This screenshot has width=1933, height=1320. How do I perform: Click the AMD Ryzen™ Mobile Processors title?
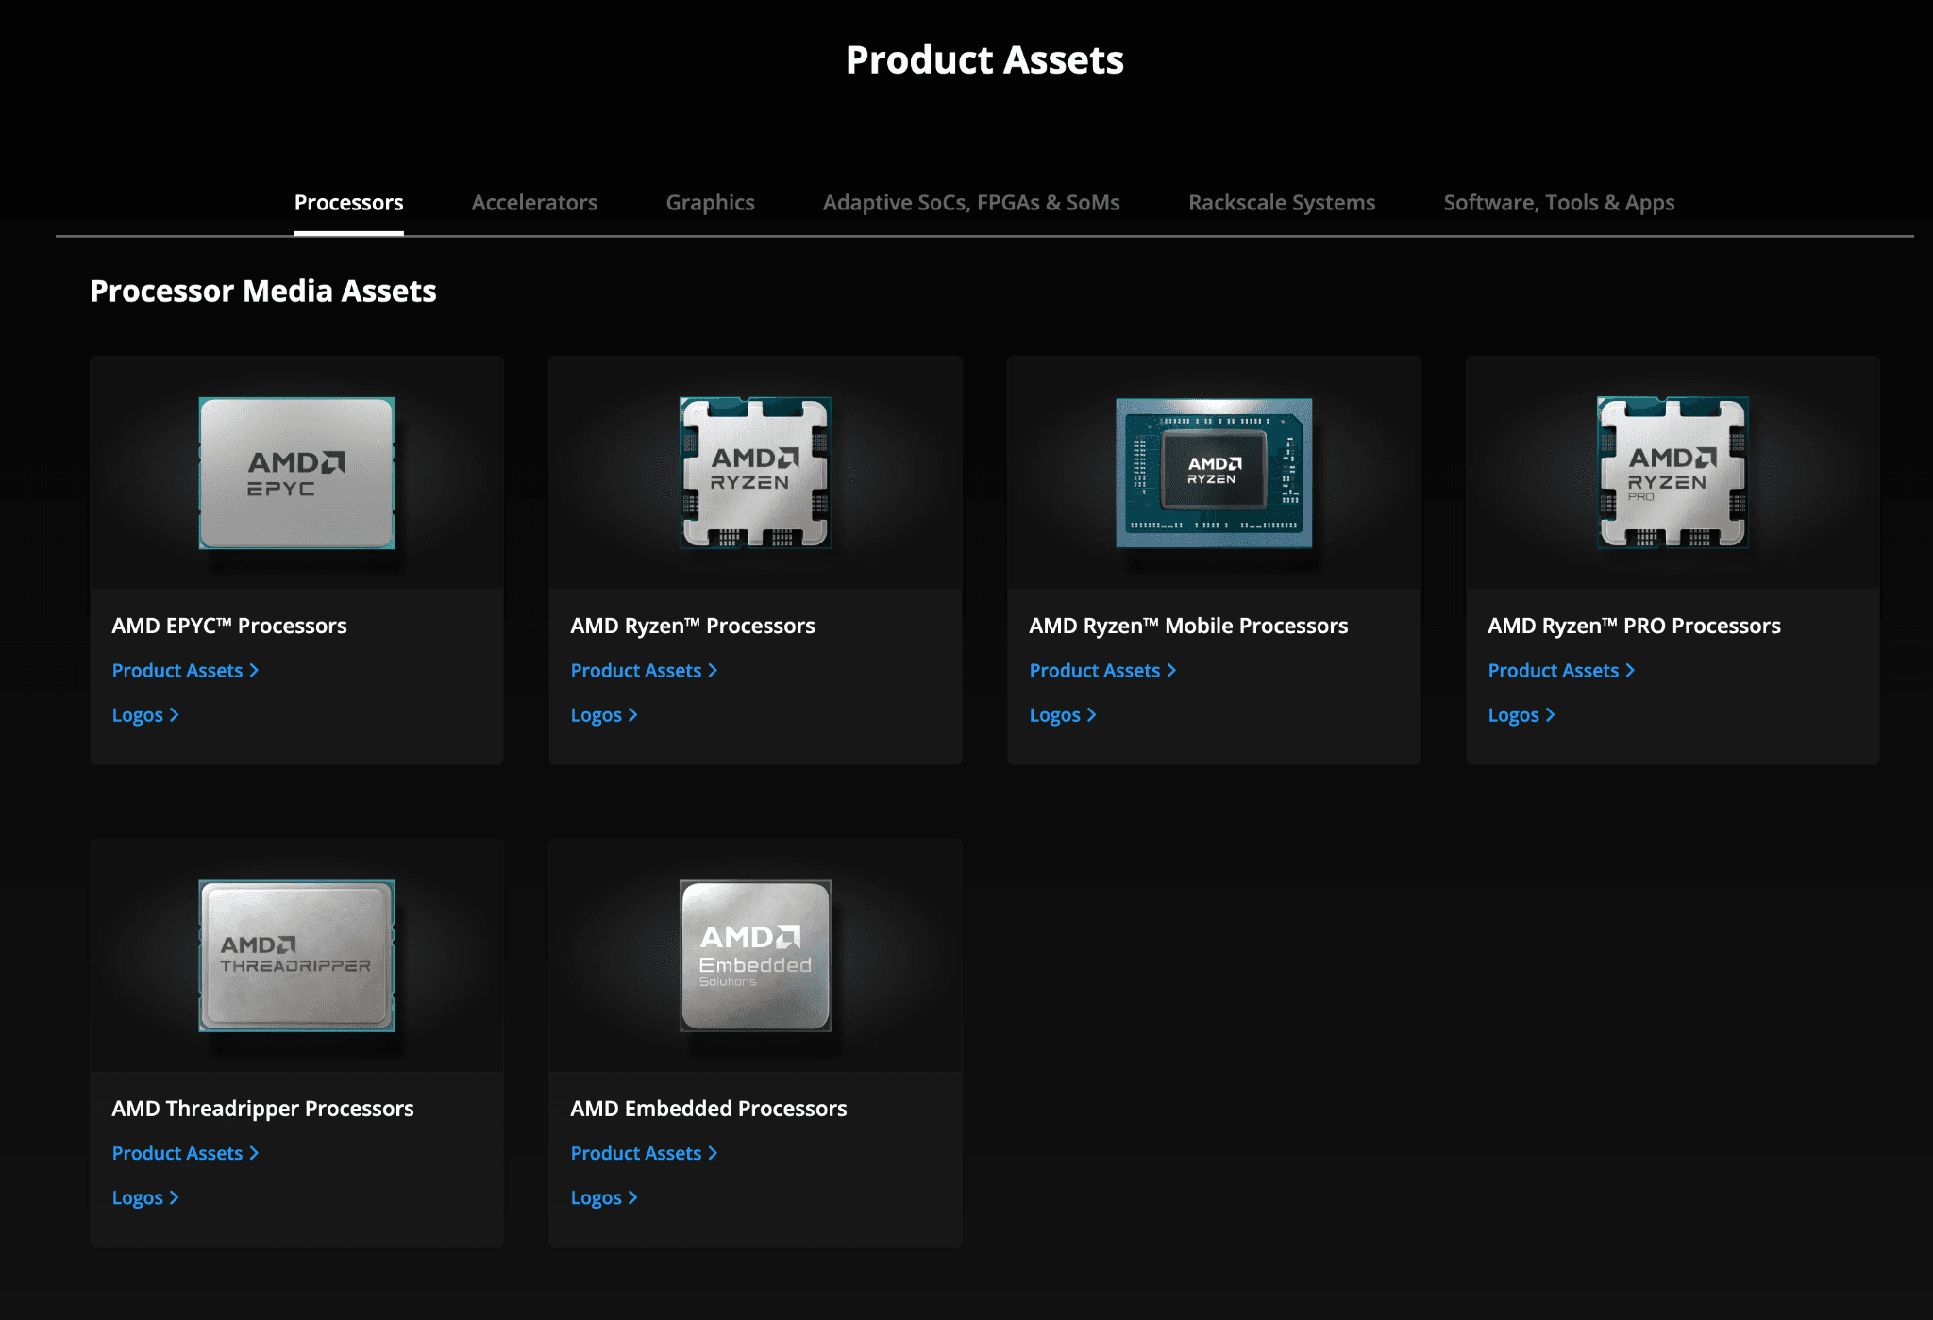[x=1188, y=626]
